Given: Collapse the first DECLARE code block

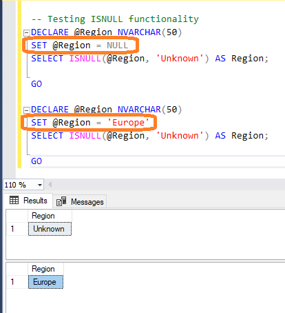Looking at the screenshot, I should 27,33.
